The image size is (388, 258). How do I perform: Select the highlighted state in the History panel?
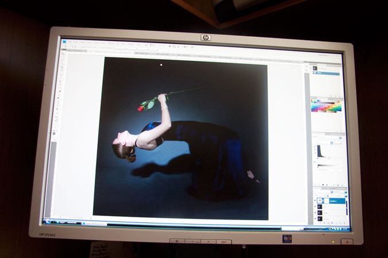click(326, 73)
